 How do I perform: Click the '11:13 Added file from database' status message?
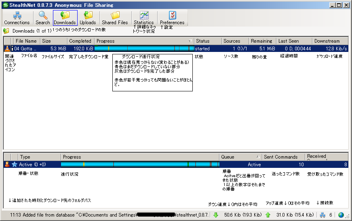point(110,215)
